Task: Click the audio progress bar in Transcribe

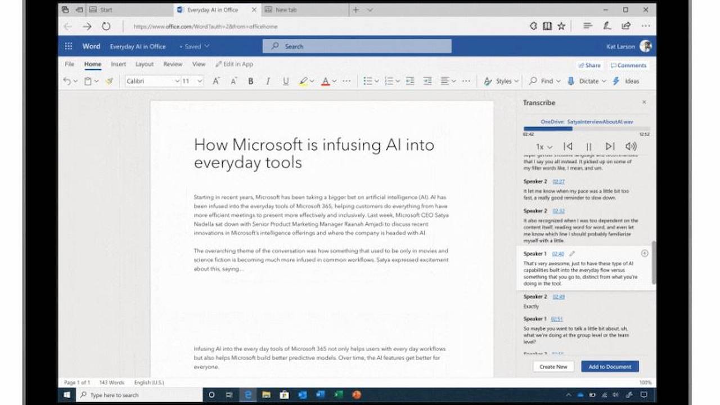Action: 586,129
